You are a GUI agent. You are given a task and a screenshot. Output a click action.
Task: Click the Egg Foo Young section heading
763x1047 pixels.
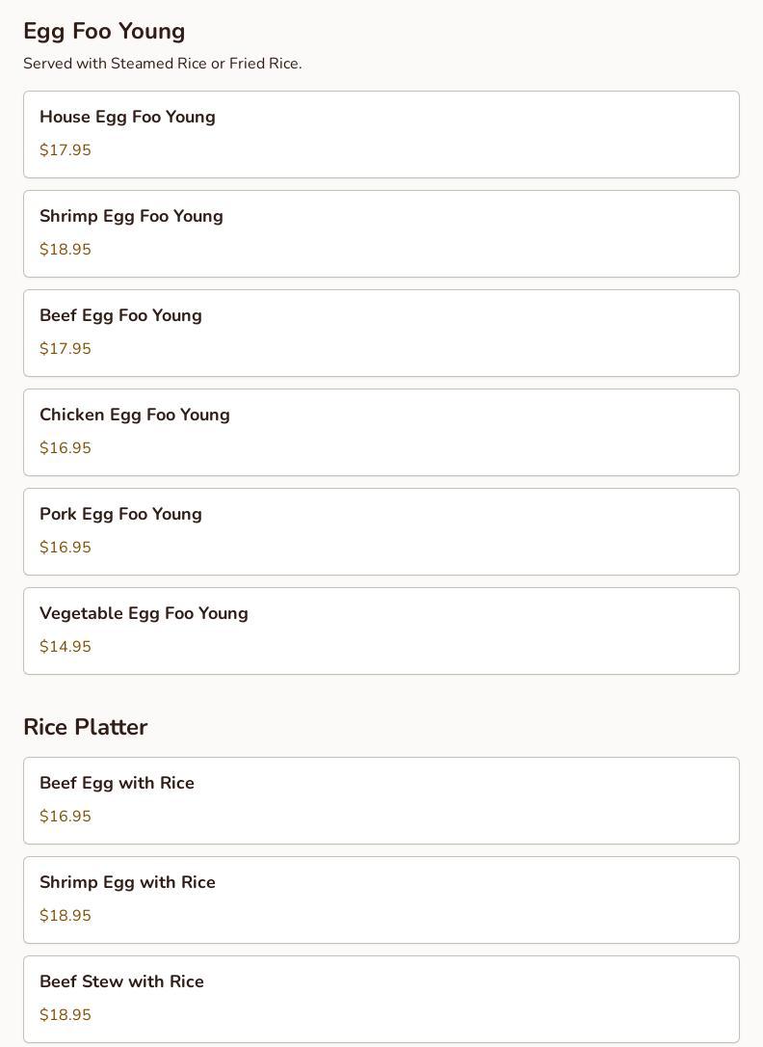click(x=104, y=31)
